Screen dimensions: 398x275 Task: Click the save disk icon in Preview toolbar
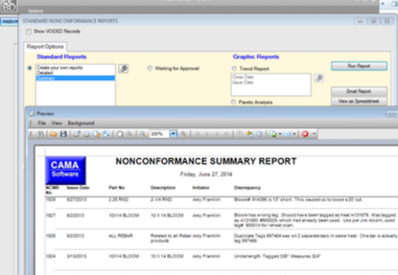pos(63,134)
